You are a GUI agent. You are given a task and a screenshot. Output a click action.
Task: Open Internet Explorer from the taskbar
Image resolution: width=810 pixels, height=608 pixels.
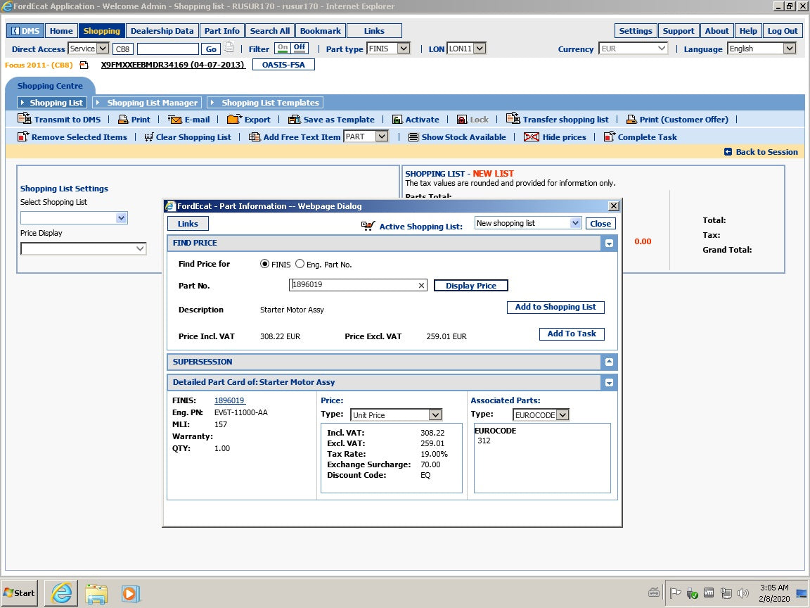point(61,593)
